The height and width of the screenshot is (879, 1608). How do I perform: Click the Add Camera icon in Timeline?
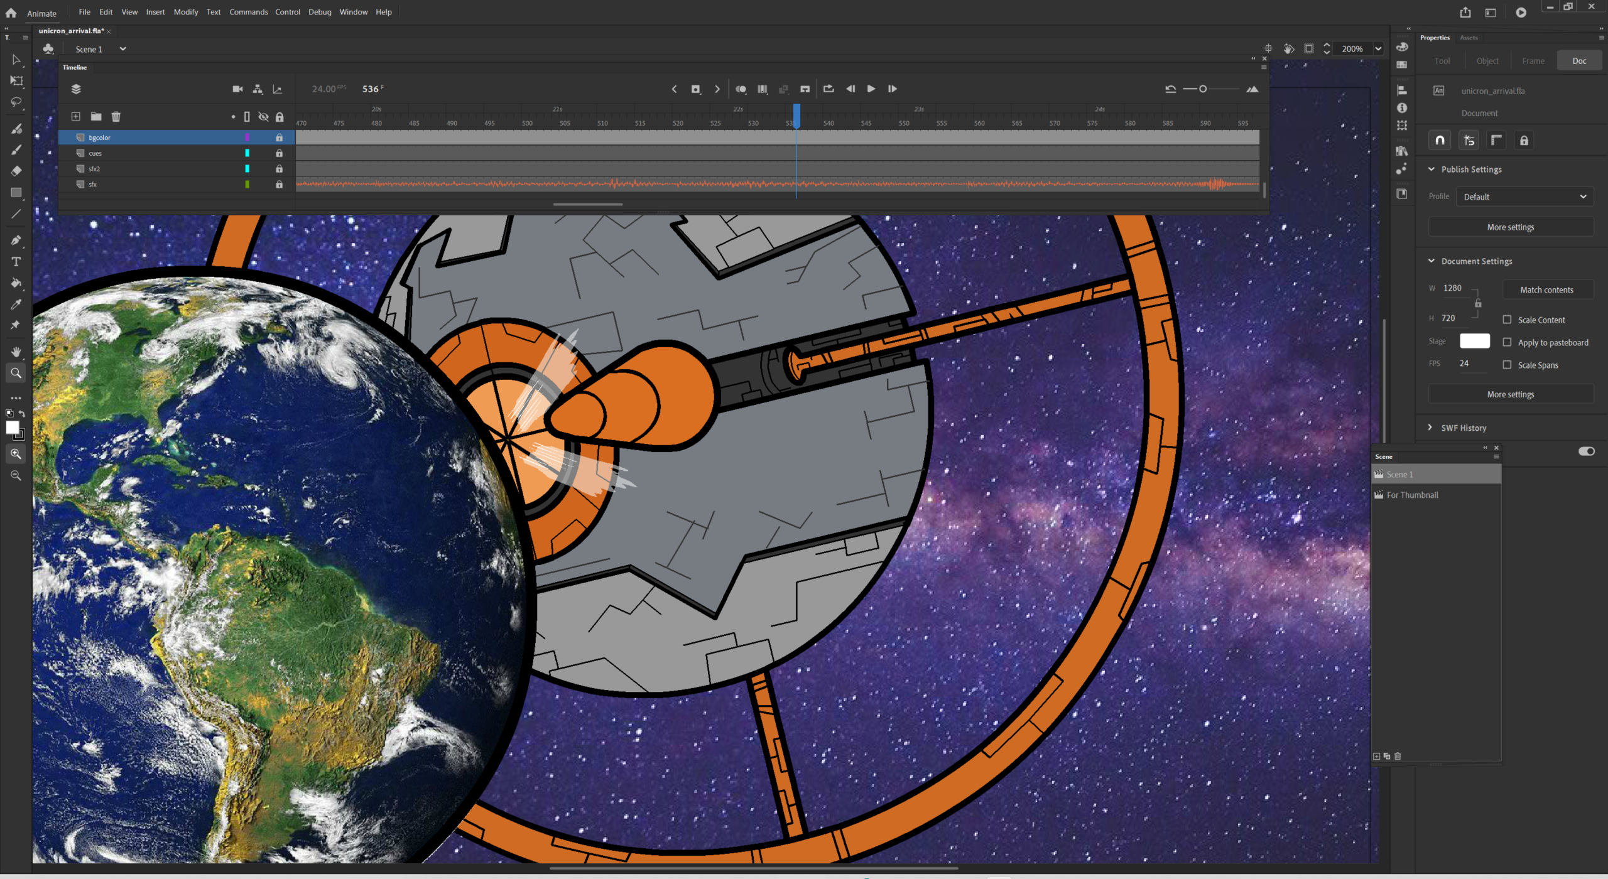click(x=237, y=89)
